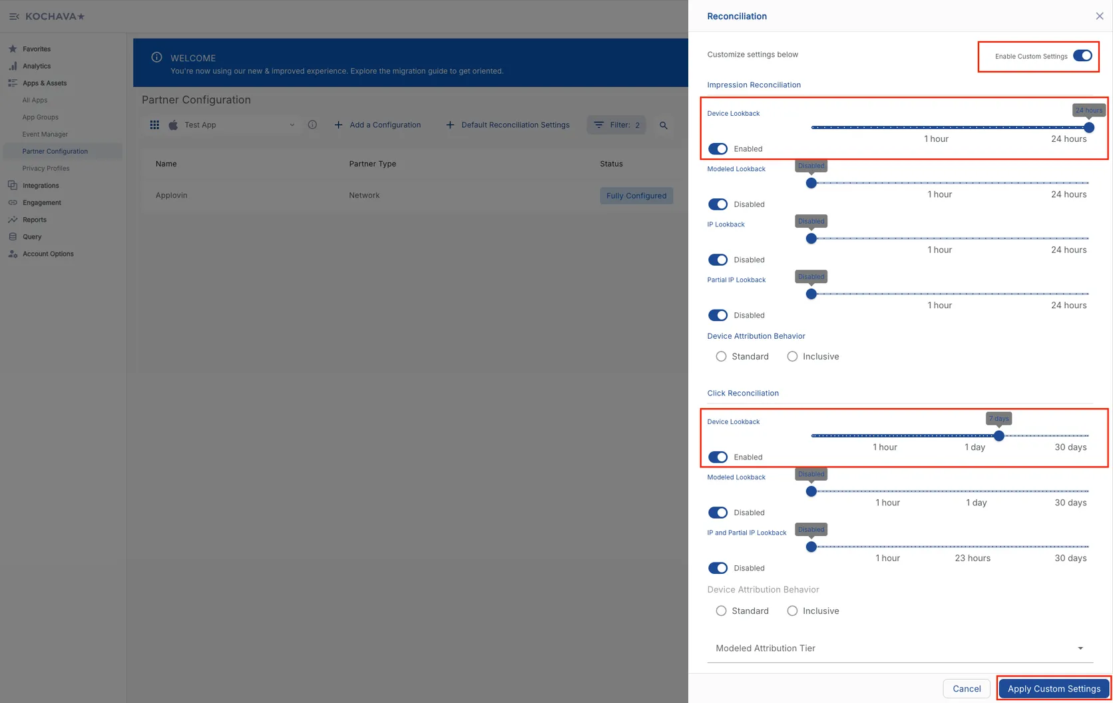Open the Filter dropdown showing 2 filters
1113x703 pixels.
[616, 124]
